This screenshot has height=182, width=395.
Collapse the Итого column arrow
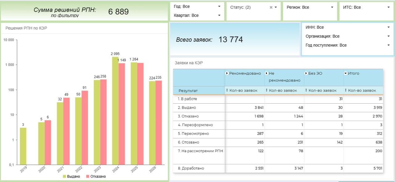coord(346,73)
